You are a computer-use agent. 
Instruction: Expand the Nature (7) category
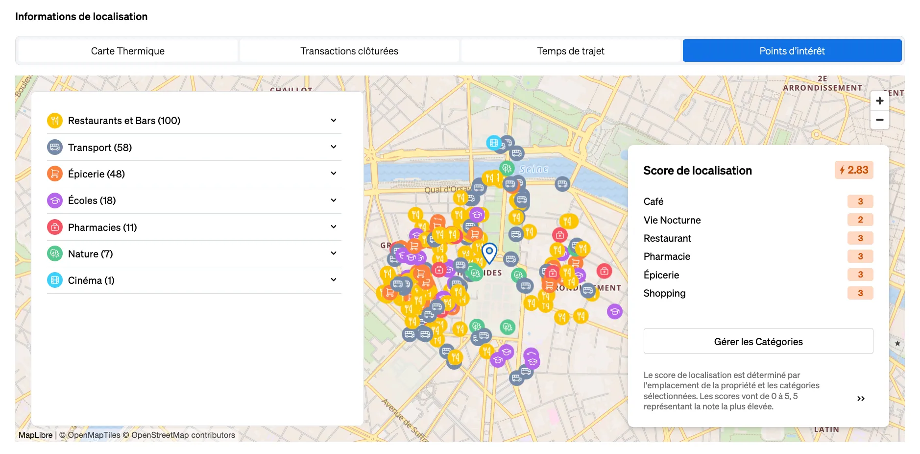tap(334, 253)
